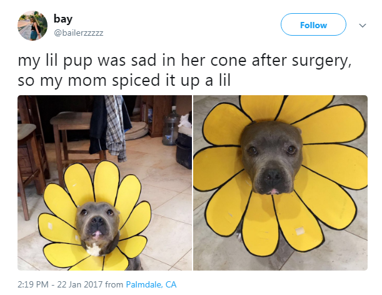Click the water jug in left photo
Screen dimensions: 382x295
click(x=171, y=127)
